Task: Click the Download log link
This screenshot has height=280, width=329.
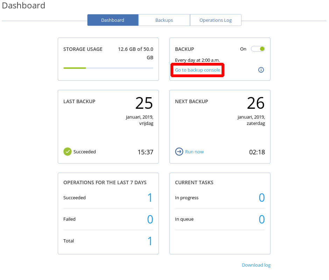Action: point(256,265)
